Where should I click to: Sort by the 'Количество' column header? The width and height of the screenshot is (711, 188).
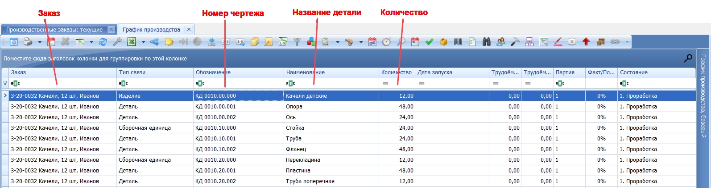[397, 72]
